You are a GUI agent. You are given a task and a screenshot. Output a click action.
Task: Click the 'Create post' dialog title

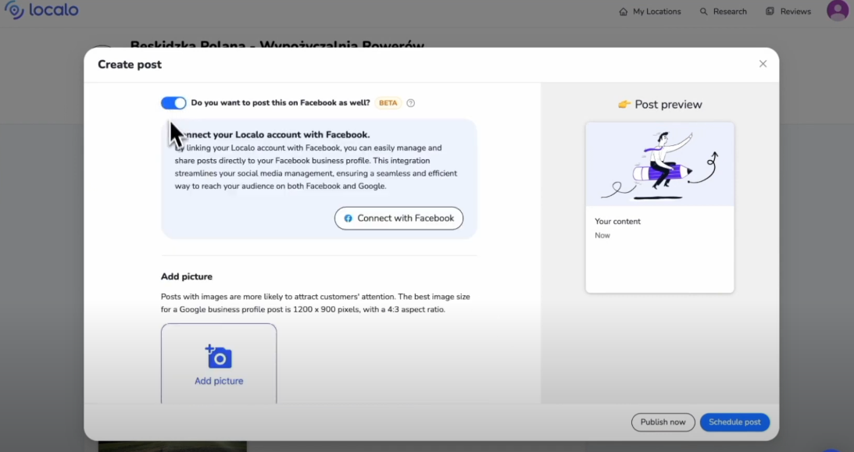[x=130, y=65]
